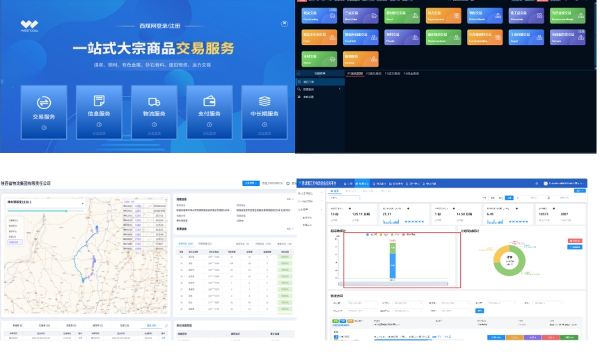Open the green Sand trading tile
The image size is (600, 355).
point(402,17)
